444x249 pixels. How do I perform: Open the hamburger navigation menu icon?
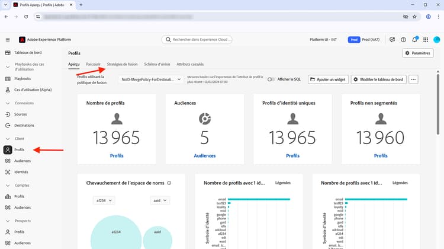(x=8, y=40)
